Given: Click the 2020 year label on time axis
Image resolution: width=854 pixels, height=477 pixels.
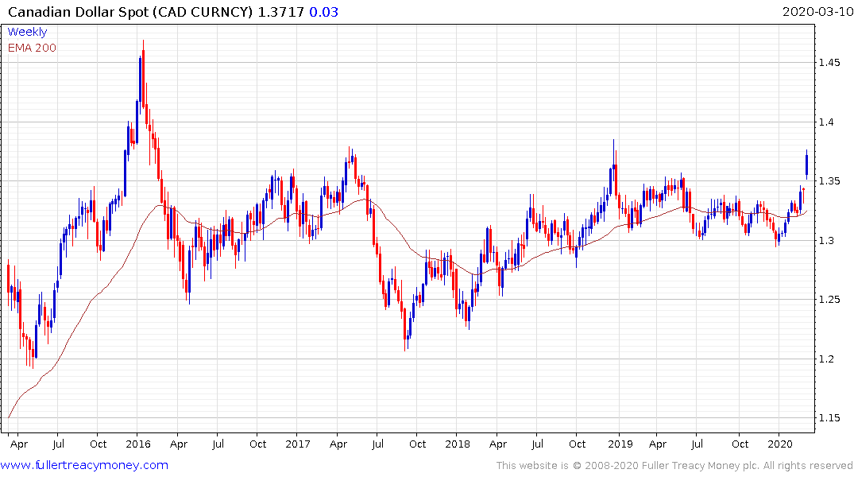Looking at the screenshot, I should tap(779, 444).
